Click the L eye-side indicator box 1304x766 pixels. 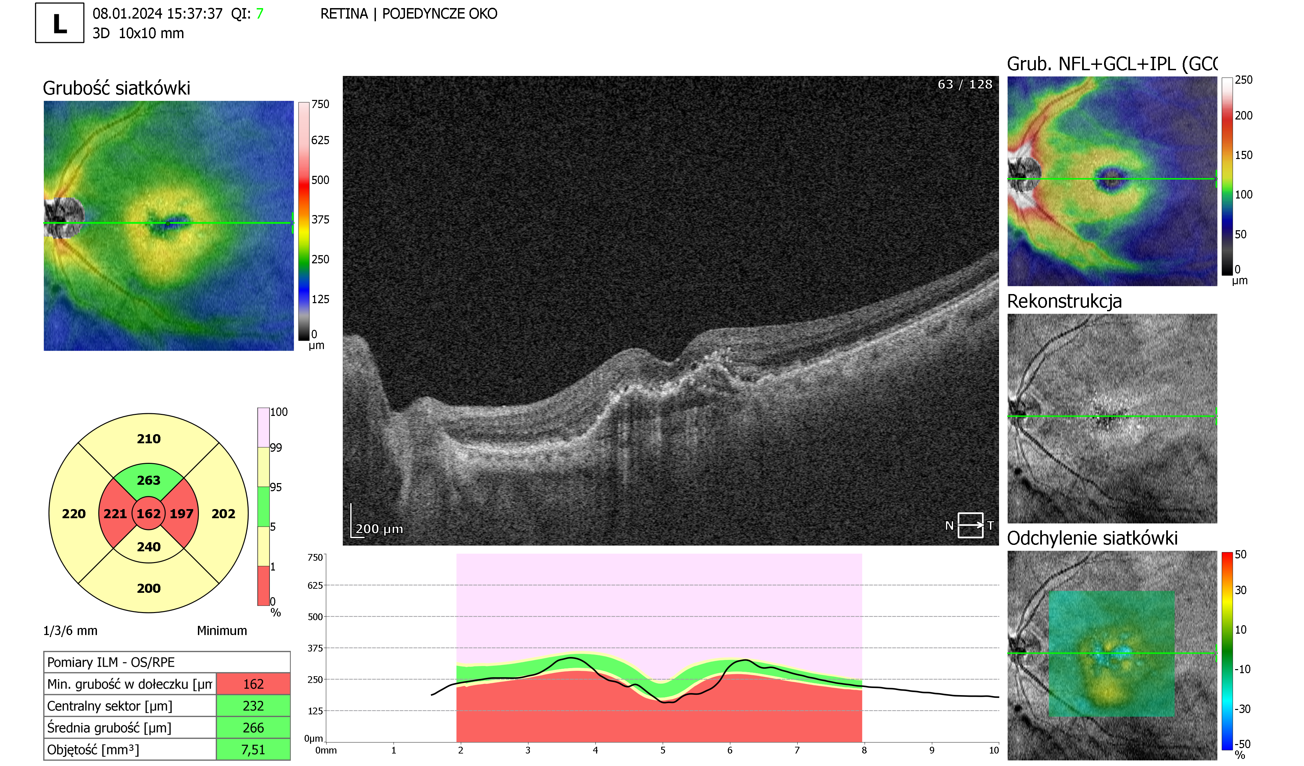click(59, 23)
